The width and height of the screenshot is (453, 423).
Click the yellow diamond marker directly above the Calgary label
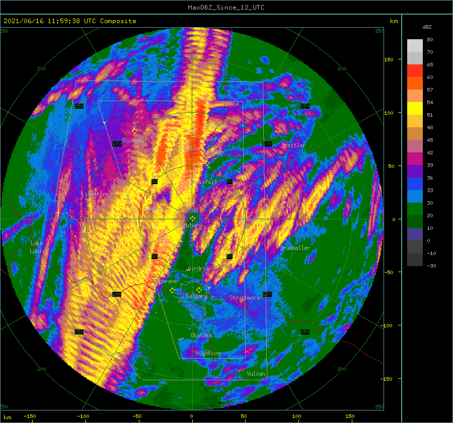coord(199,290)
